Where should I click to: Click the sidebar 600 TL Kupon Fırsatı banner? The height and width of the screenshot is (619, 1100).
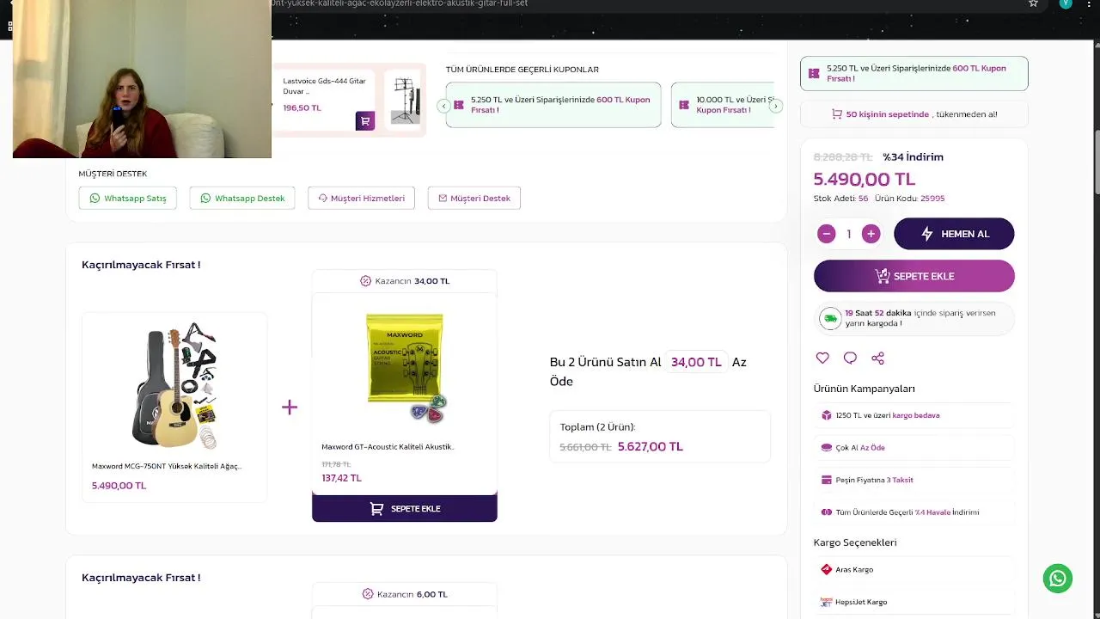[x=914, y=73]
